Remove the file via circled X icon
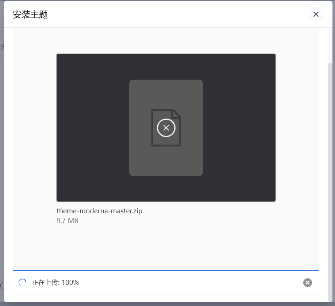335x306 pixels. tap(166, 128)
